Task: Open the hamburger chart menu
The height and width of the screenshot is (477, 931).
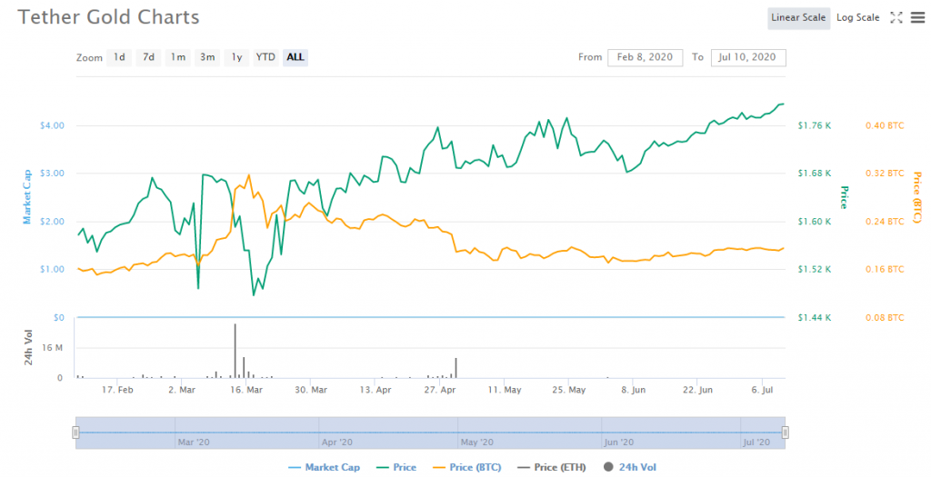Action: tap(916, 17)
